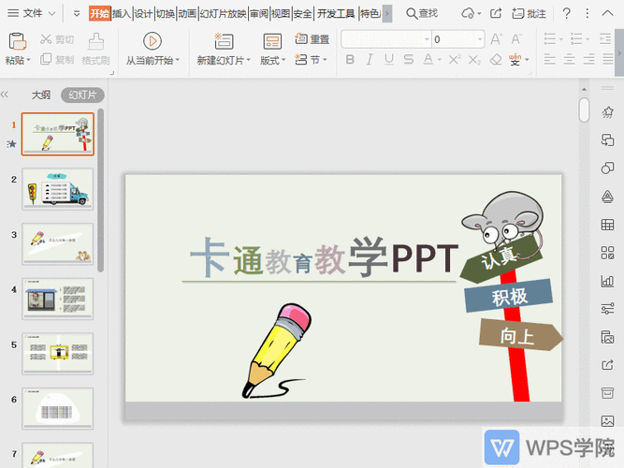Image resolution: width=624 pixels, height=468 pixels.
Task: Click the 批注 comment button
Action: [530, 13]
